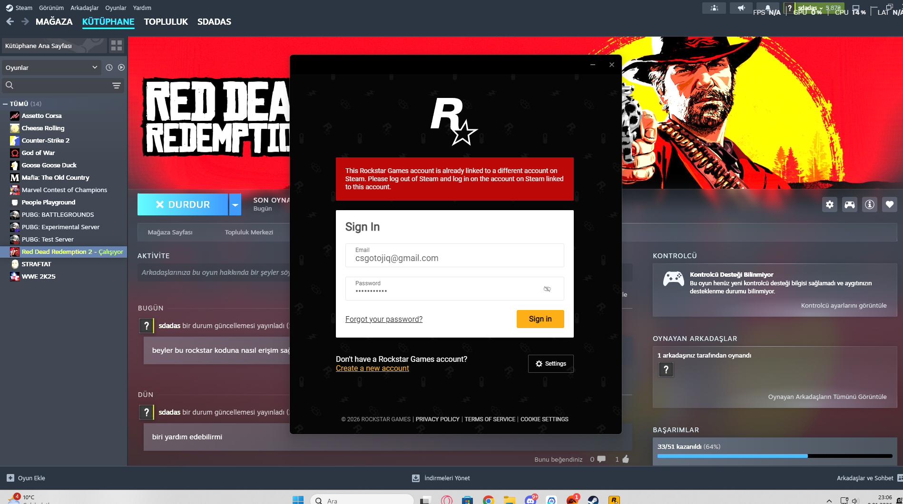Open the TERMS OF SERVICE link

pyautogui.click(x=490, y=419)
